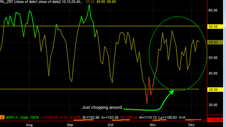This screenshot has height=127, width=226.
Task: Click the Sep label on time axis
Action: [70, 125]
